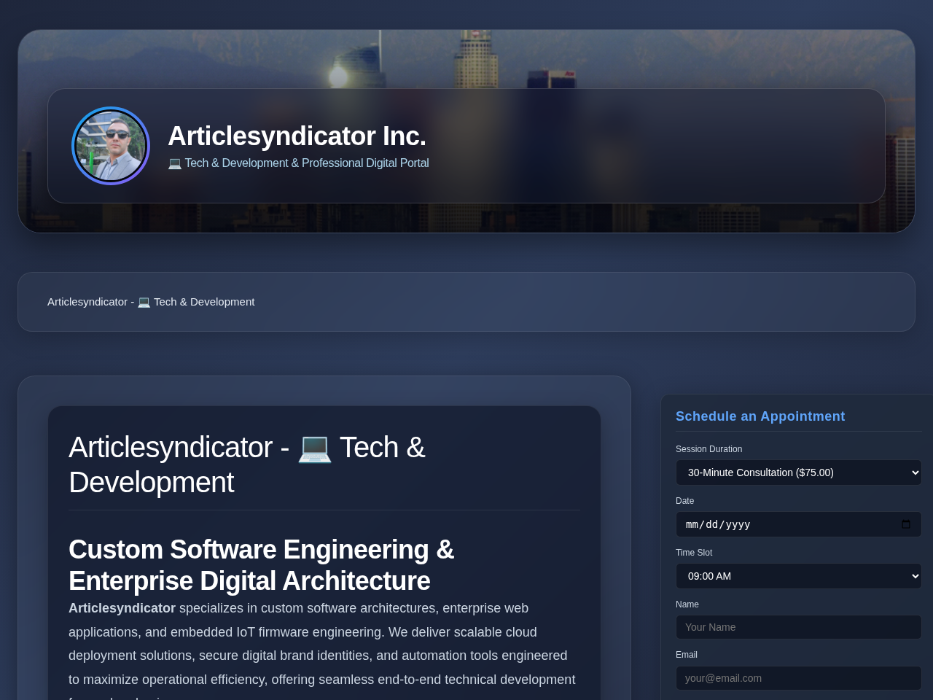Click the laptop emoji in the article title
933x700 pixels.
tap(315, 448)
